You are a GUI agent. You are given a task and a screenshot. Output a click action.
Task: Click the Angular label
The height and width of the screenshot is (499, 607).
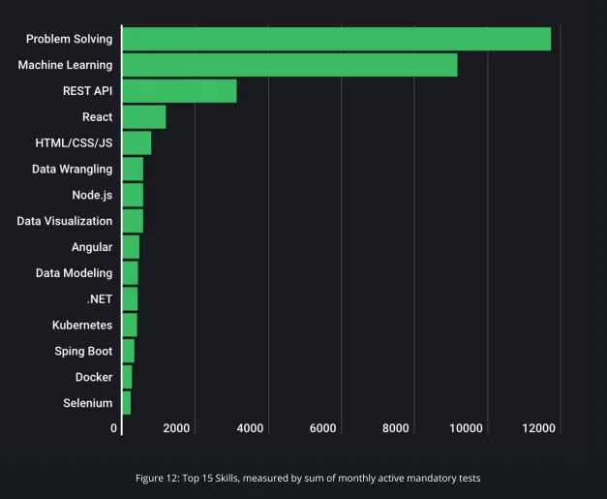(x=92, y=247)
